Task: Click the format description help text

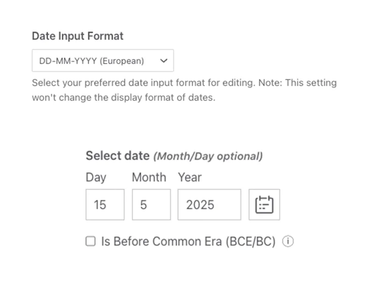Action: pyautogui.click(x=183, y=90)
